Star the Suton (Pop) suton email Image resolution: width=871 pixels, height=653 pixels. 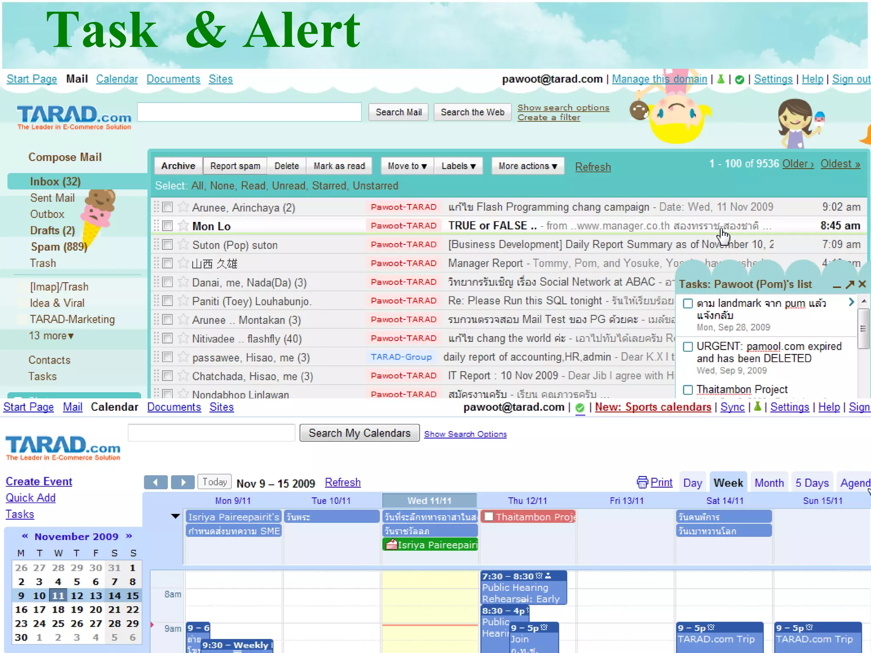pos(183,244)
